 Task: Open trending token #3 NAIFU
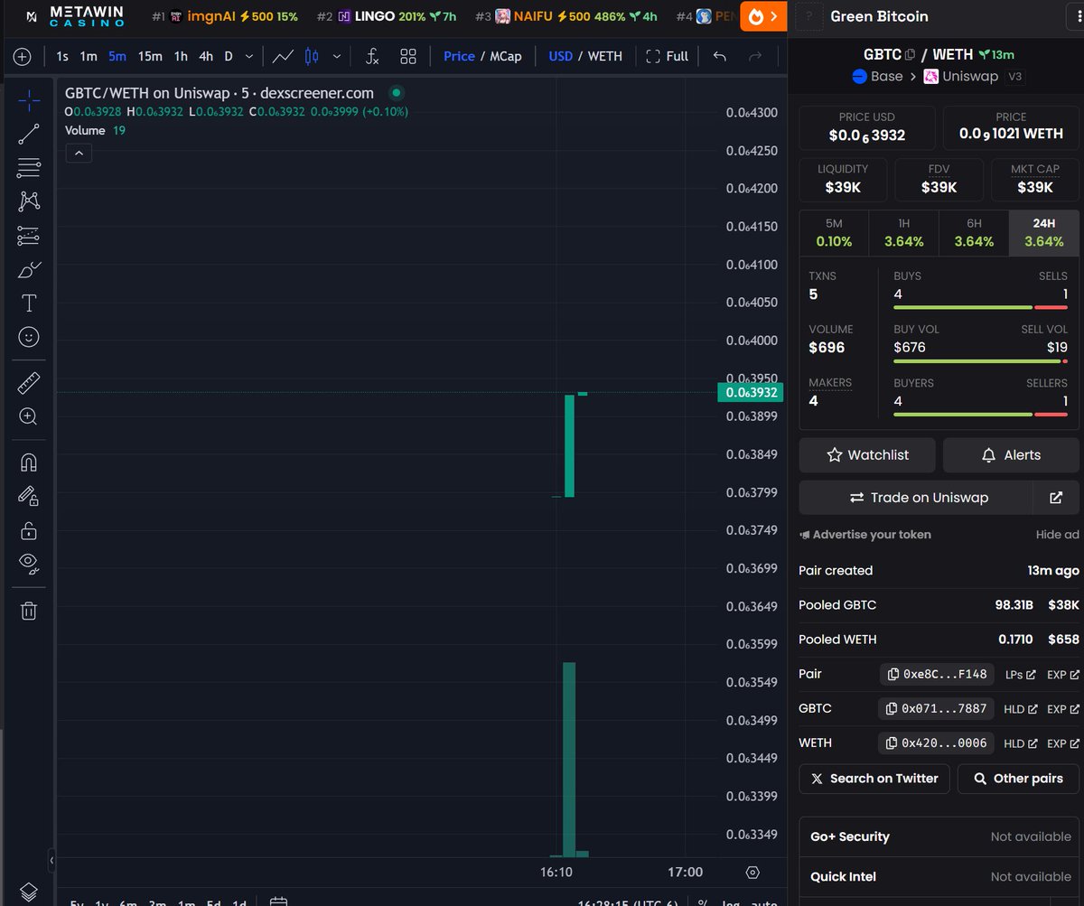tap(566, 16)
